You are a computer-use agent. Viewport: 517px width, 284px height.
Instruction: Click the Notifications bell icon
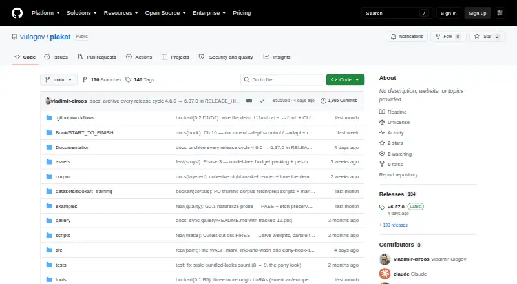click(x=394, y=37)
